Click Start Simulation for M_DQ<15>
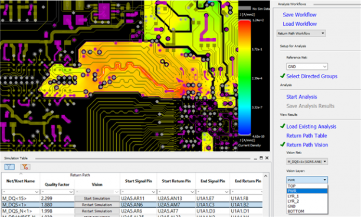 point(97,198)
